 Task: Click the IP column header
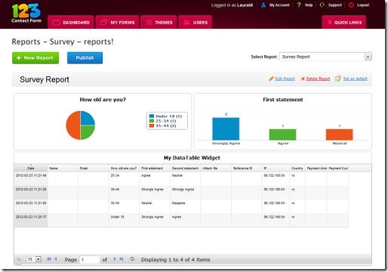tap(276, 168)
